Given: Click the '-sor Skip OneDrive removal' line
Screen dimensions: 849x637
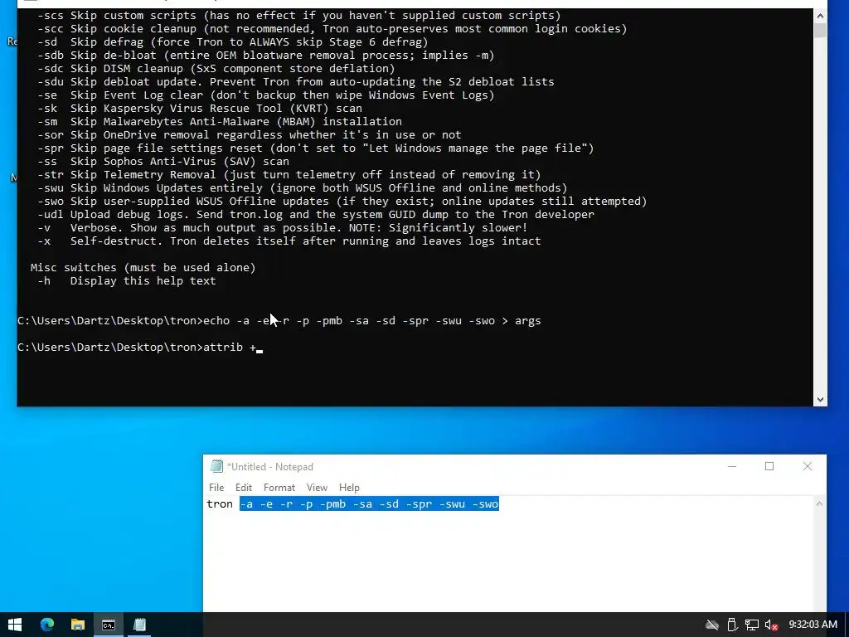Looking at the screenshot, I should [249, 135].
